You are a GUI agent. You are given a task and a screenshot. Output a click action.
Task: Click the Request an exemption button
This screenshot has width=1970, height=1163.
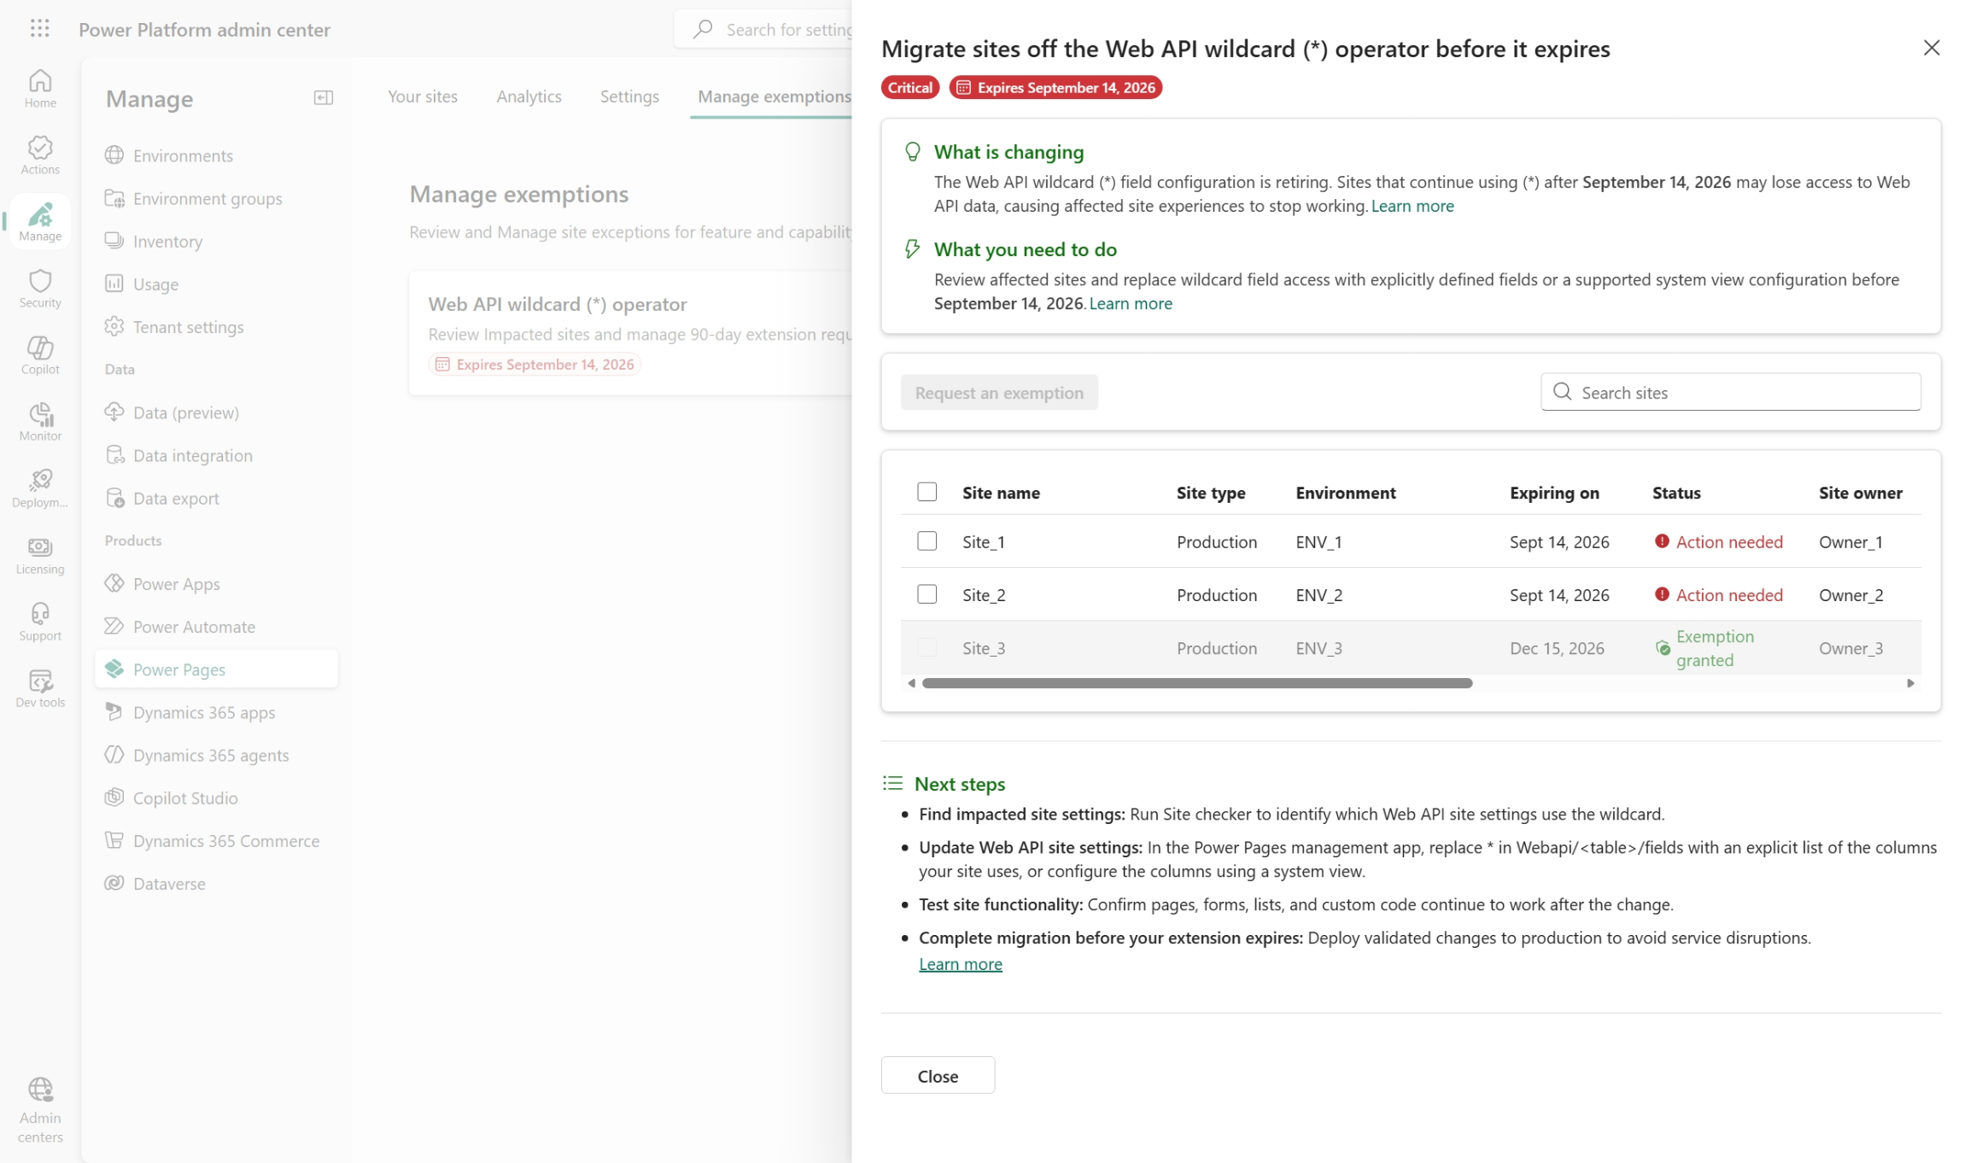tap(999, 393)
